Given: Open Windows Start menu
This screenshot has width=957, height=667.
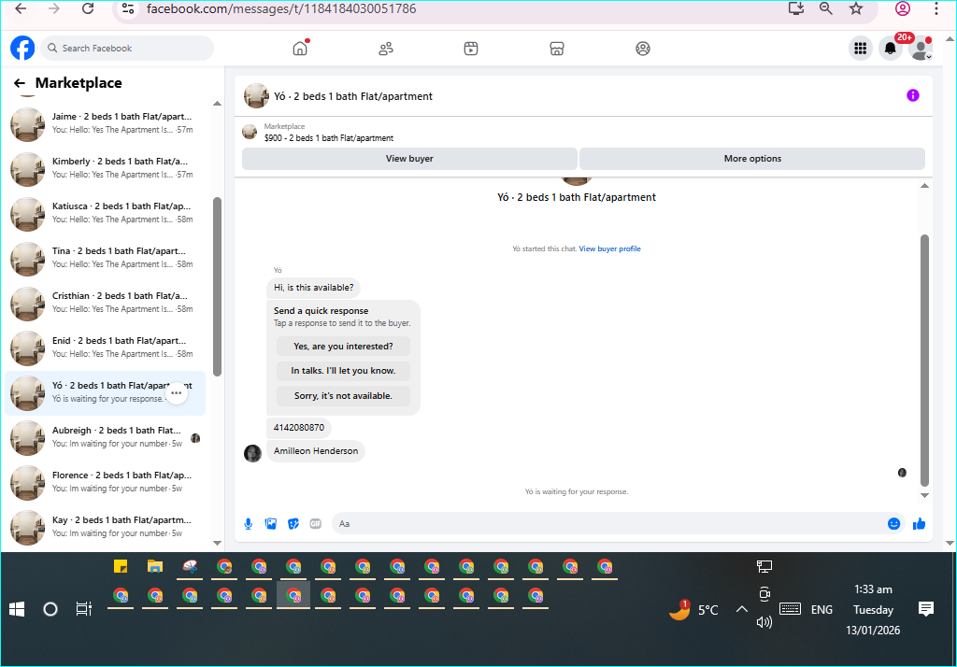Looking at the screenshot, I should [x=17, y=609].
